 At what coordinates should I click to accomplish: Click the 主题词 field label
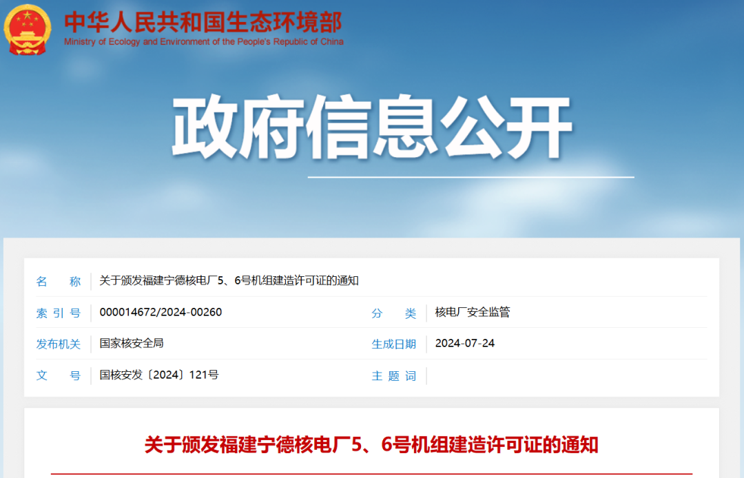[x=394, y=375]
